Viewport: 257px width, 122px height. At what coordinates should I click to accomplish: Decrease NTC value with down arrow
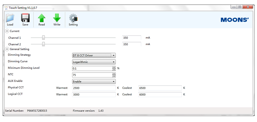pyautogui.click(x=114, y=76)
